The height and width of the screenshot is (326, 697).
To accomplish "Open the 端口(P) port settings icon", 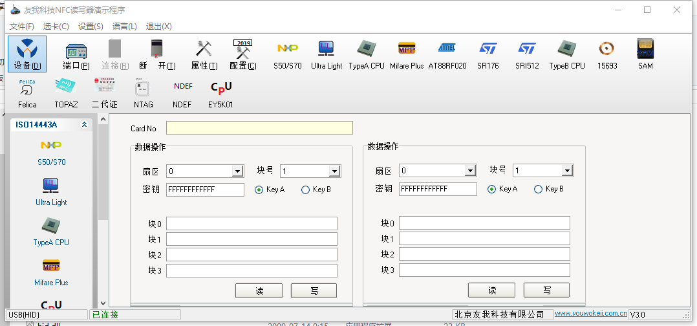I will pyautogui.click(x=76, y=54).
